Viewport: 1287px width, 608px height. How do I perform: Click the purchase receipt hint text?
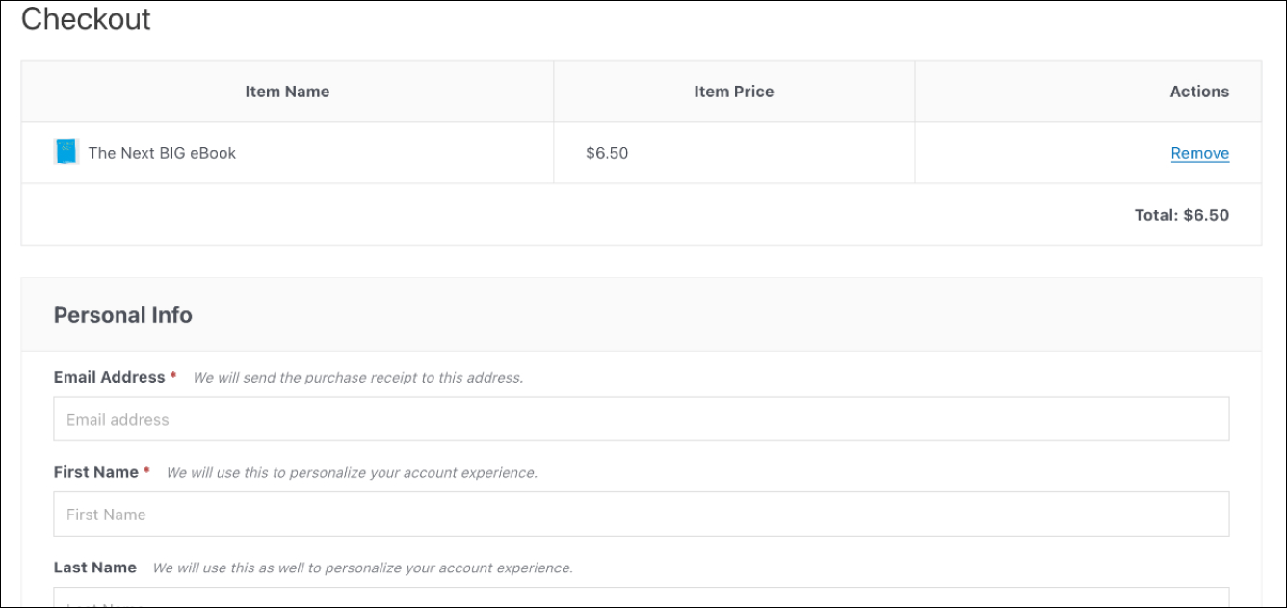(x=358, y=378)
